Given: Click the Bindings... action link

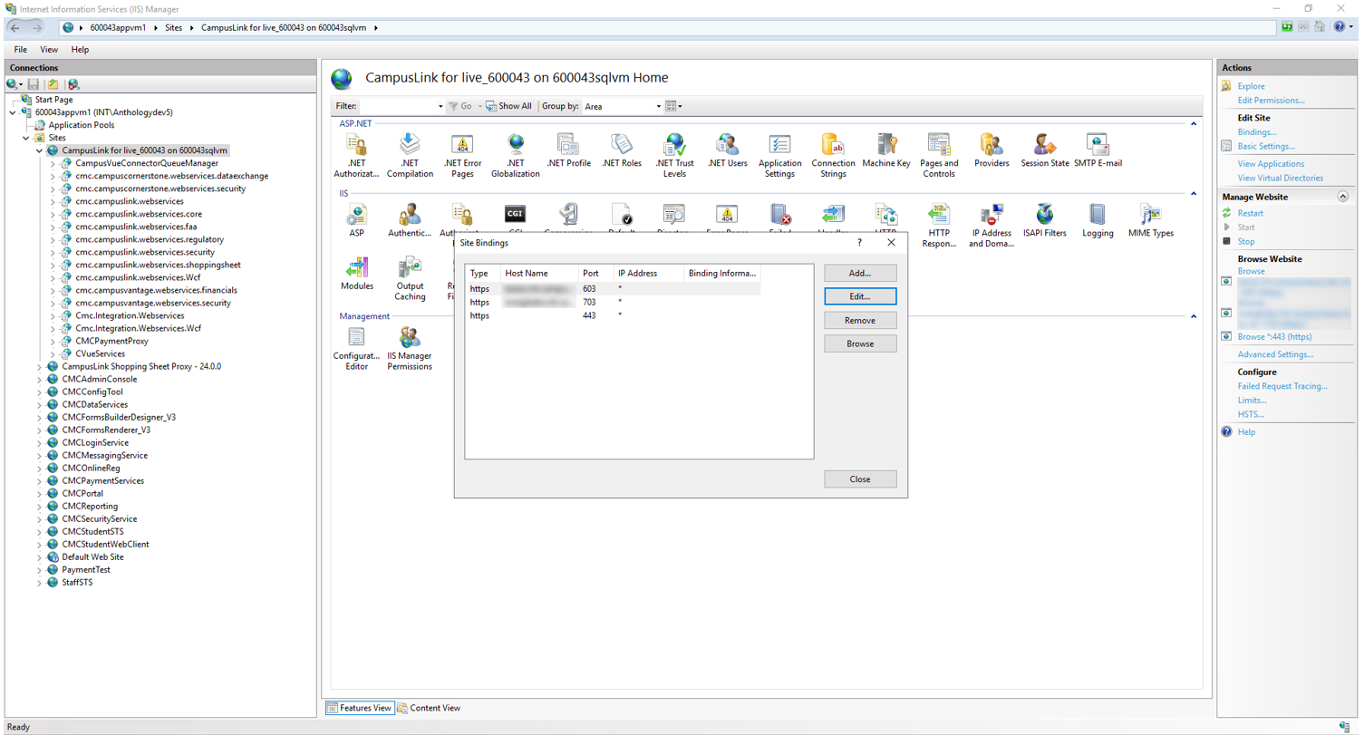Looking at the screenshot, I should click(1257, 132).
